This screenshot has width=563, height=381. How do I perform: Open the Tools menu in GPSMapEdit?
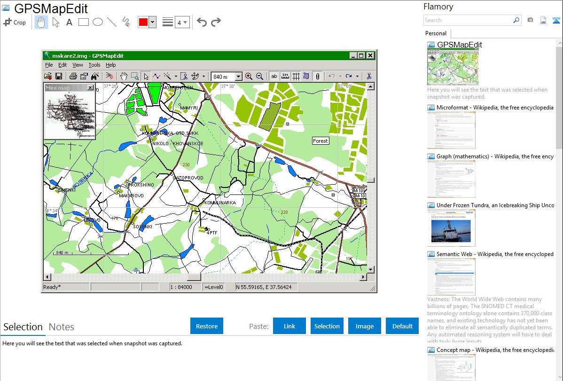[x=94, y=65]
